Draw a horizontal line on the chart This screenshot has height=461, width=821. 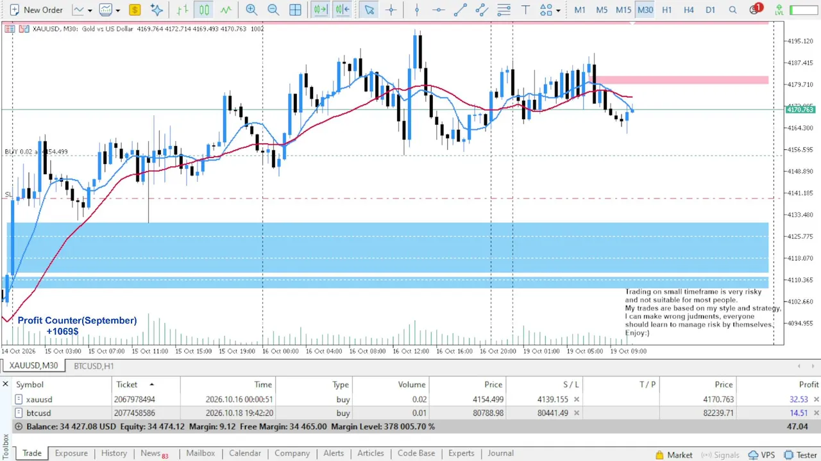[439, 10]
